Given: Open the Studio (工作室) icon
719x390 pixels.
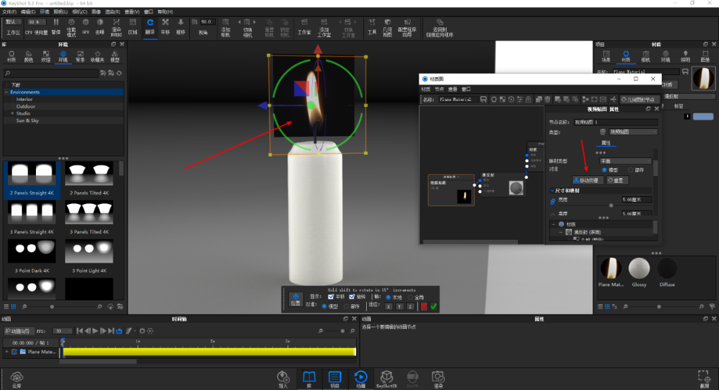Looking at the screenshot, I should (304, 27).
